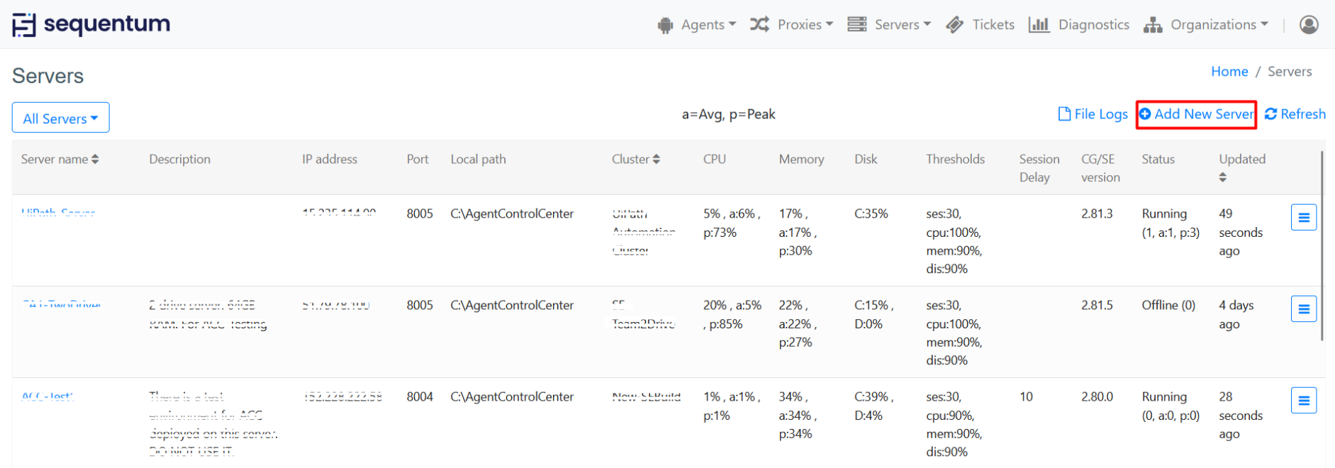Open actions menu for the first server row

[1303, 218]
